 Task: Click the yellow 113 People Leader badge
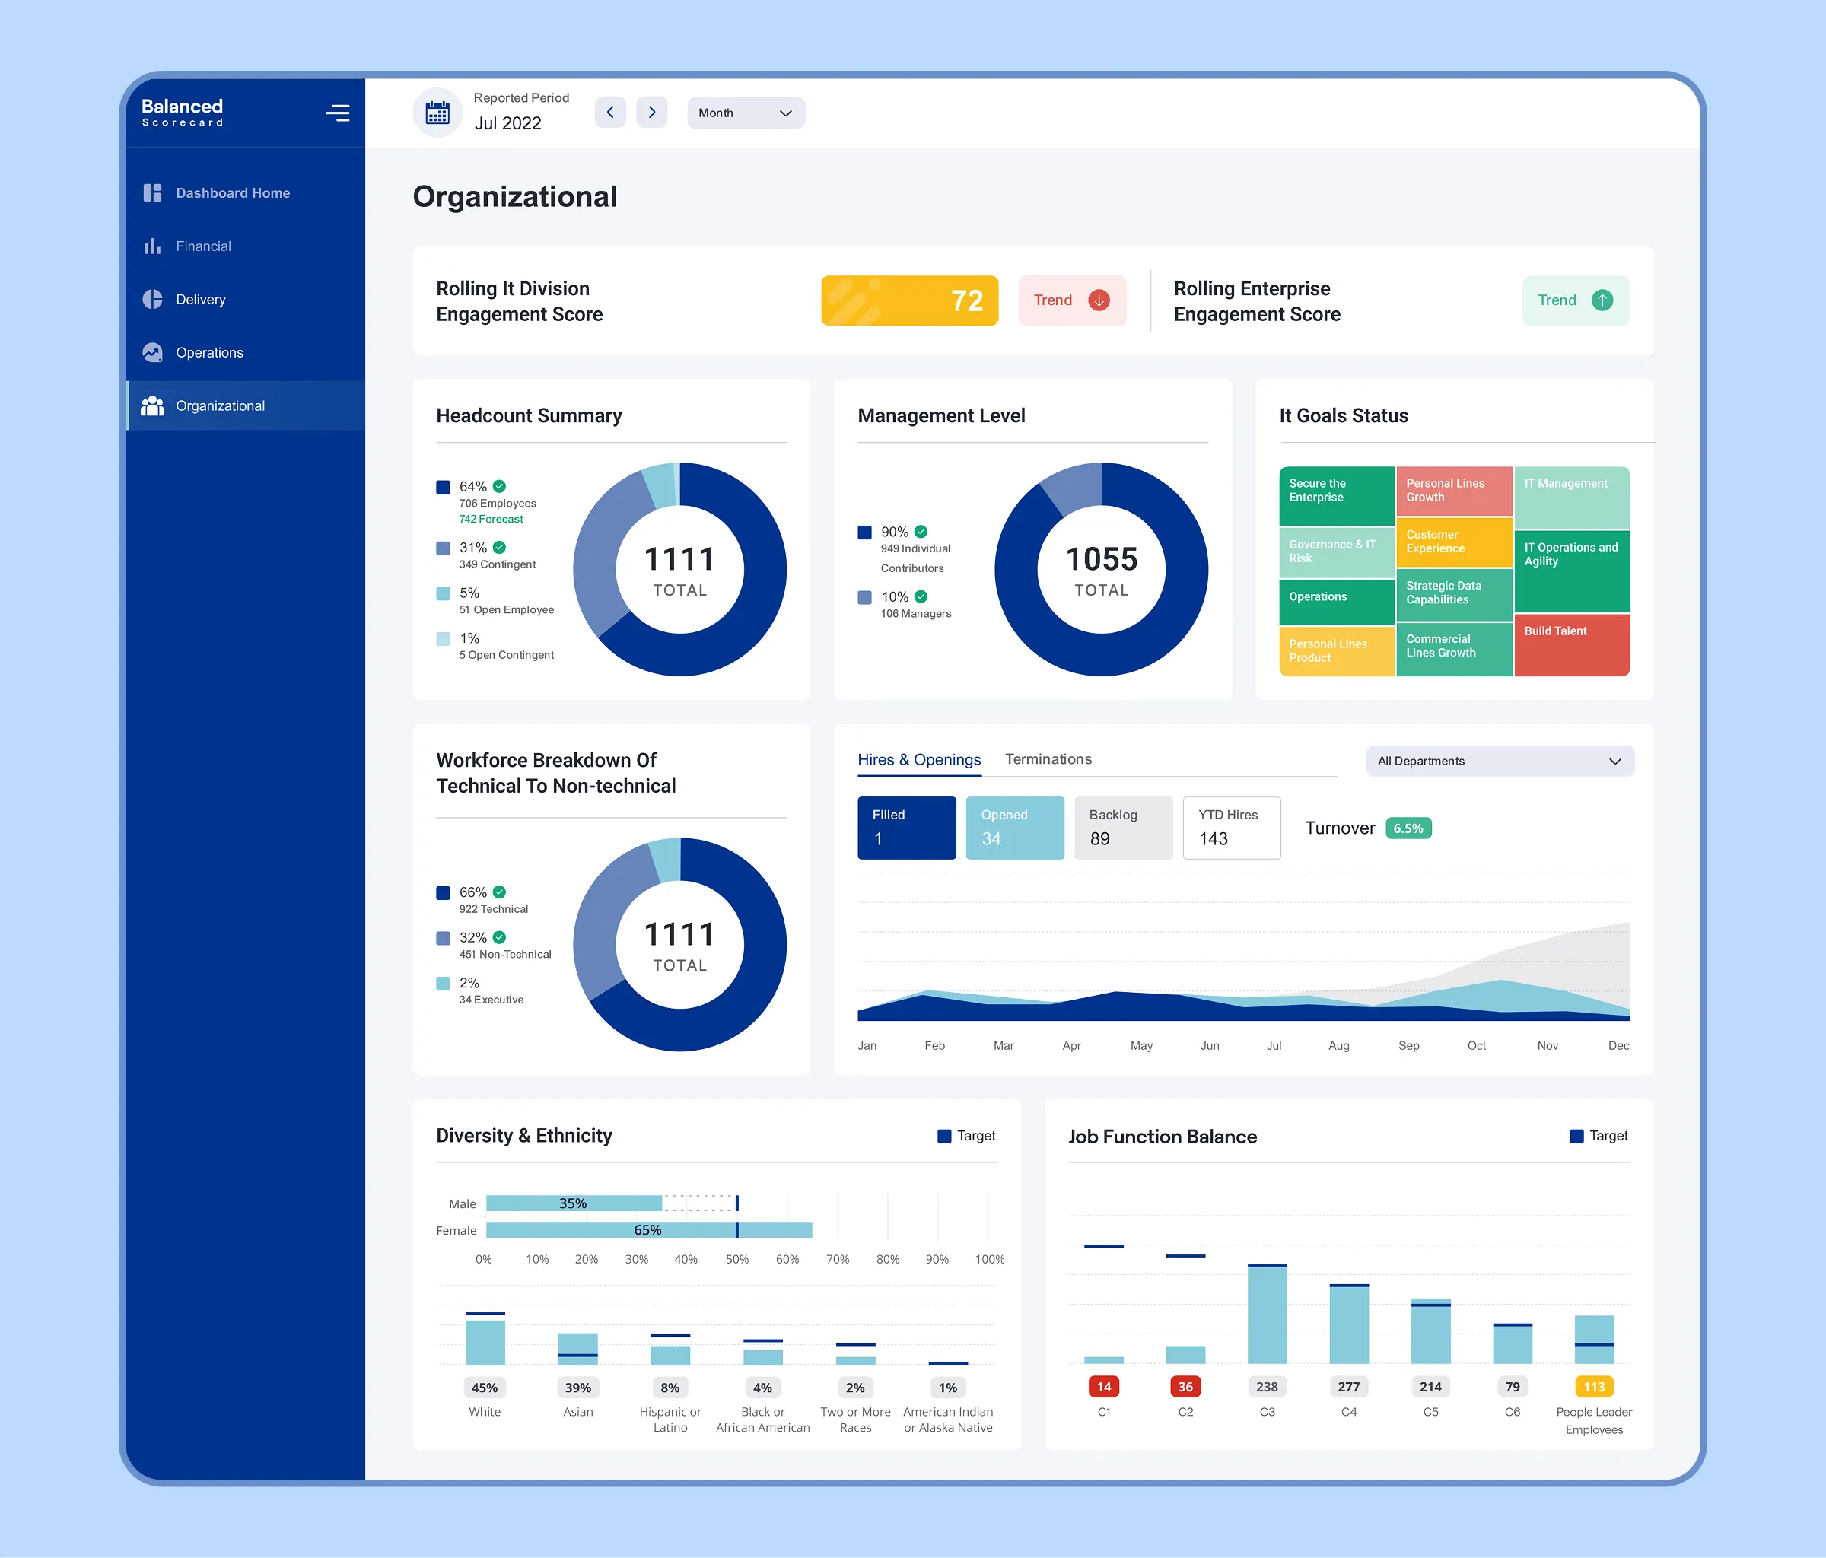(x=1594, y=1387)
